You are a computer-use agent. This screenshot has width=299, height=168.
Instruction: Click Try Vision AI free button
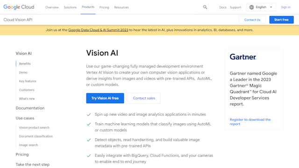tap(105, 98)
